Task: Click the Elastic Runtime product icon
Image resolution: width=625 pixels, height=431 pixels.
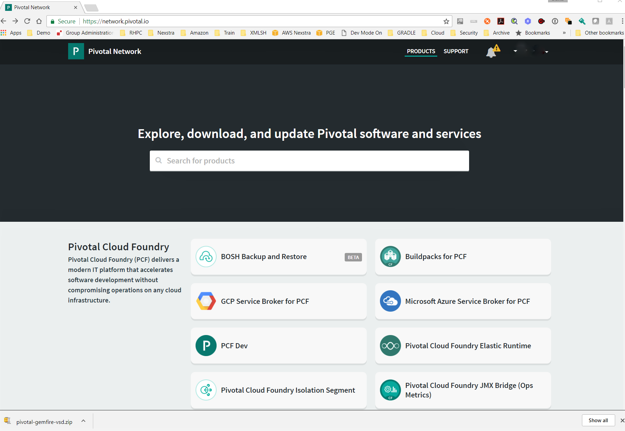Action: [x=390, y=346]
